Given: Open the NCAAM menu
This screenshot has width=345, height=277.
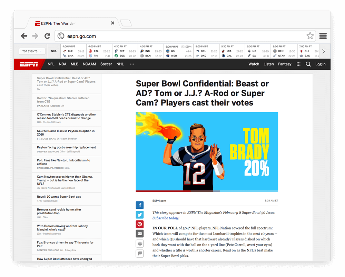Looking at the screenshot, I should coord(89,64).
